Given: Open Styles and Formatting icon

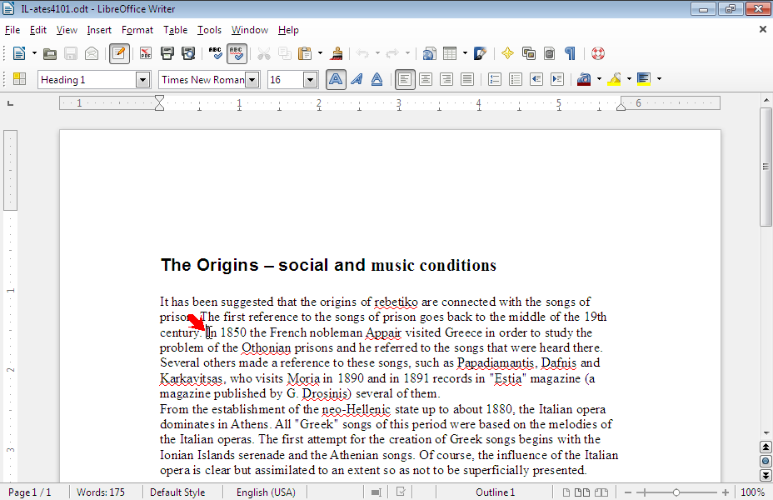Looking at the screenshot, I should (20, 79).
